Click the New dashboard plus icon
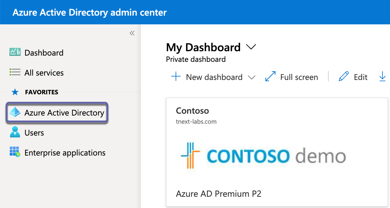This screenshot has height=208, width=390. tap(176, 77)
